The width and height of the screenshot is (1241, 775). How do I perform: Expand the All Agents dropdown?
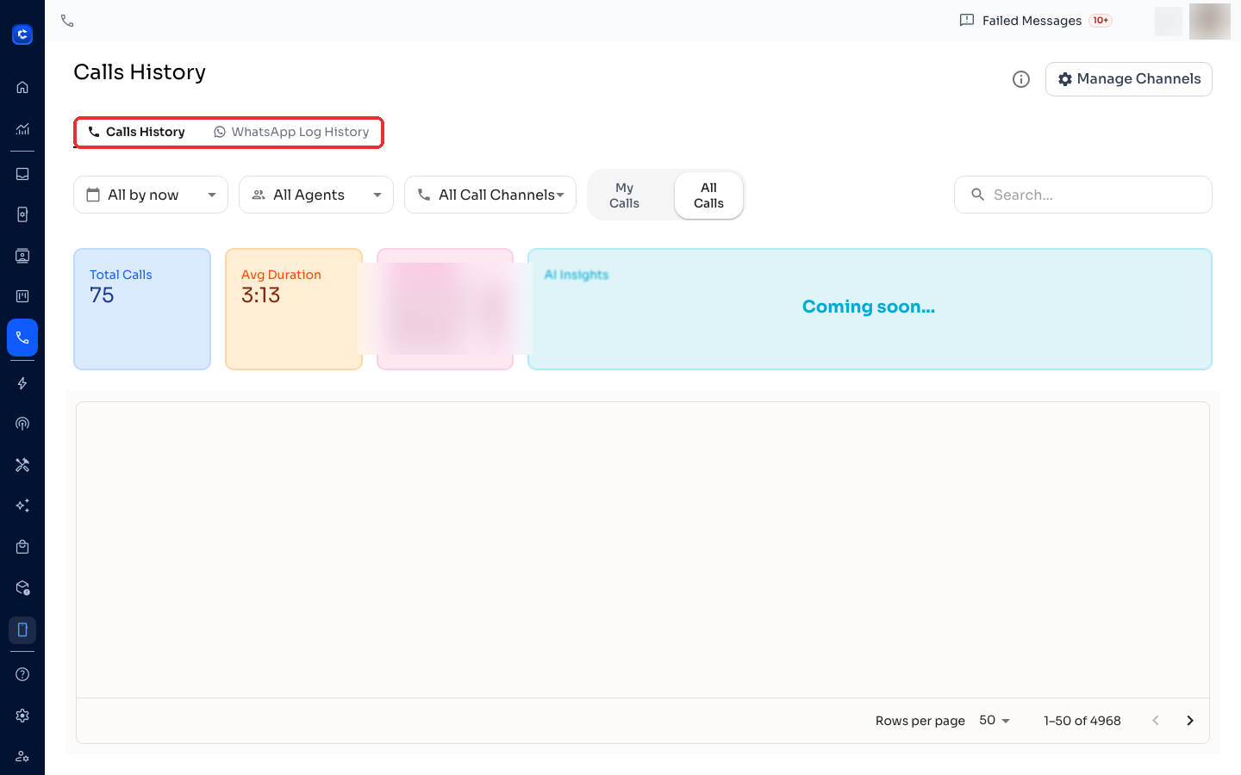pyautogui.click(x=316, y=195)
